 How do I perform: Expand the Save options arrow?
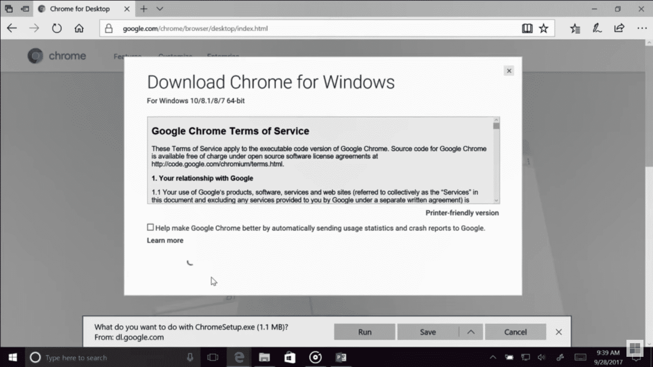click(x=471, y=332)
